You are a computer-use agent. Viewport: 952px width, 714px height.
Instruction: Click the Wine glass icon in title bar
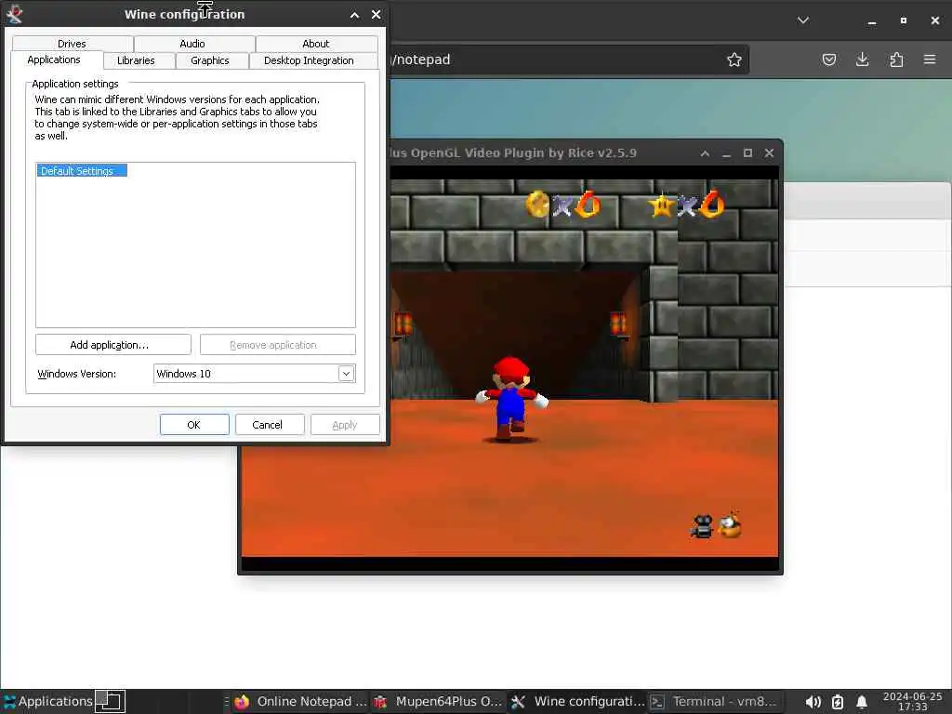pyautogui.click(x=15, y=14)
